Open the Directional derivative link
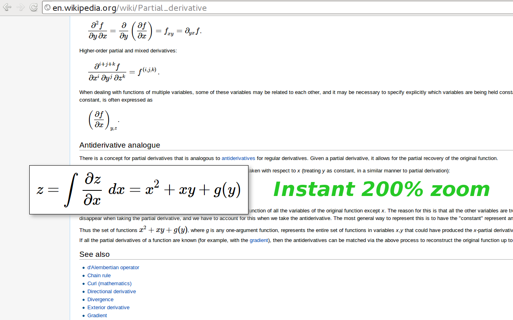Screen dimensions: 513x320 pos(111,292)
